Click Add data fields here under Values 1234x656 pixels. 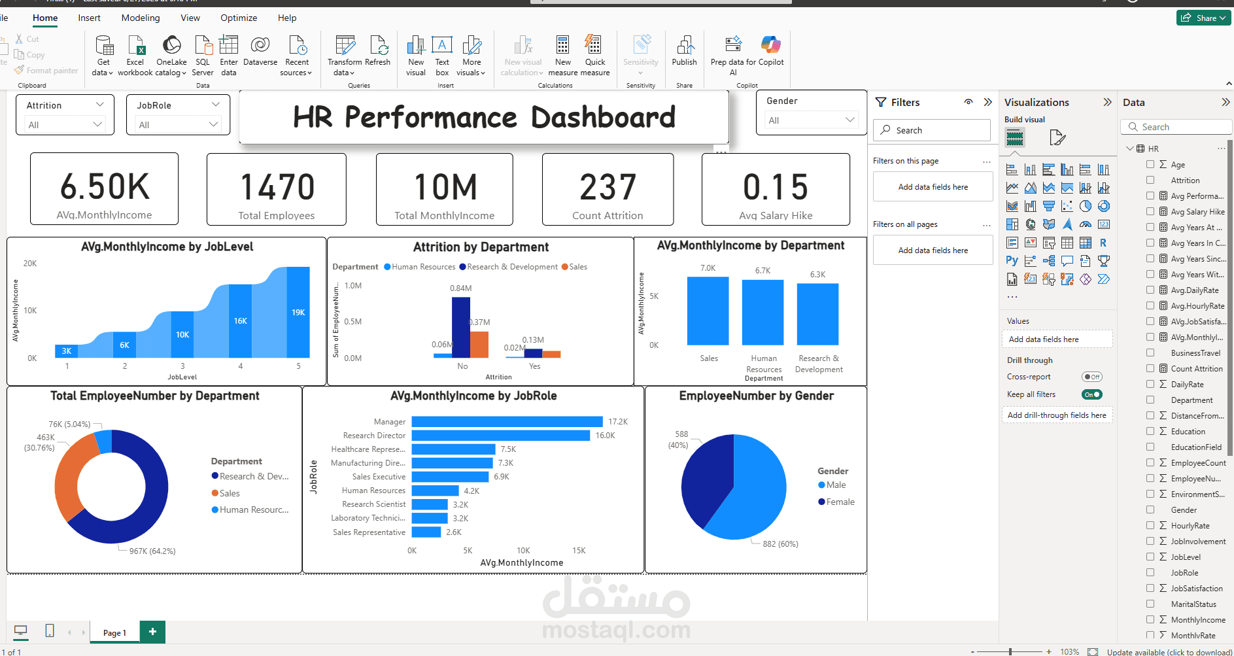[1057, 339]
